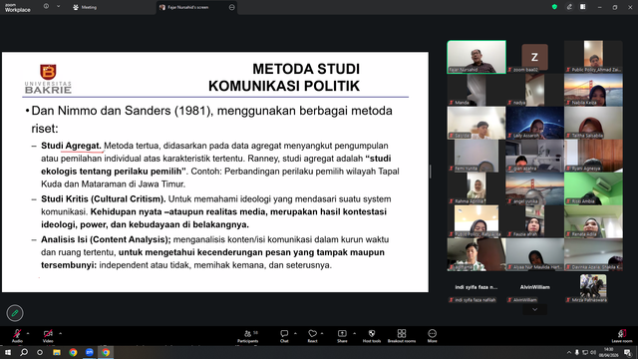
Task: Click the system tray microphone icon
Action: [x=576, y=352]
